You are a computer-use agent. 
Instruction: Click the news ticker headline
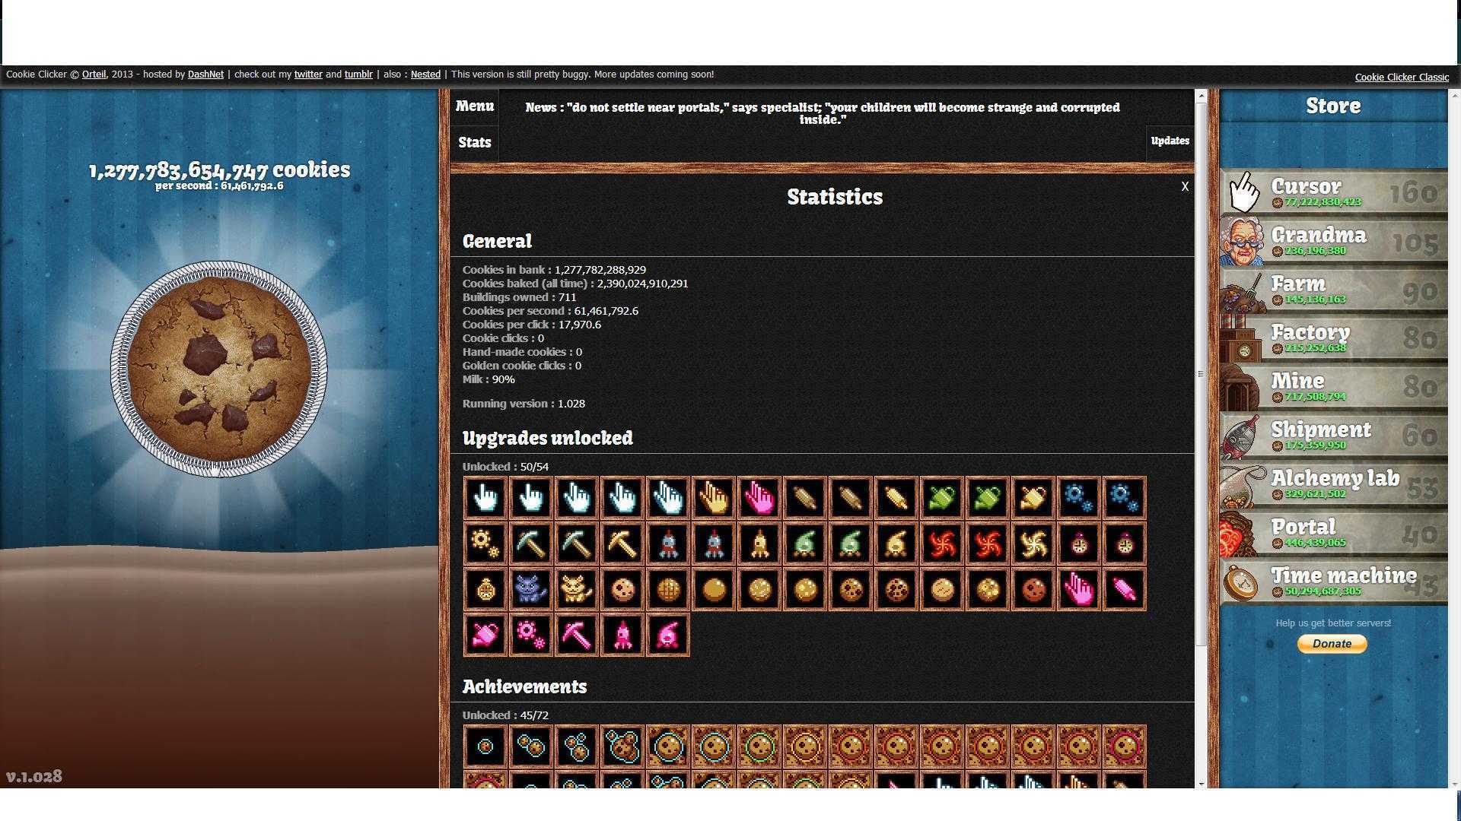823,113
